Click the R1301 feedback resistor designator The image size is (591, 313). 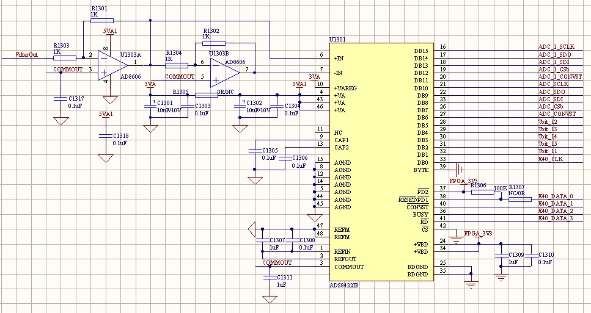pos(98,9)
